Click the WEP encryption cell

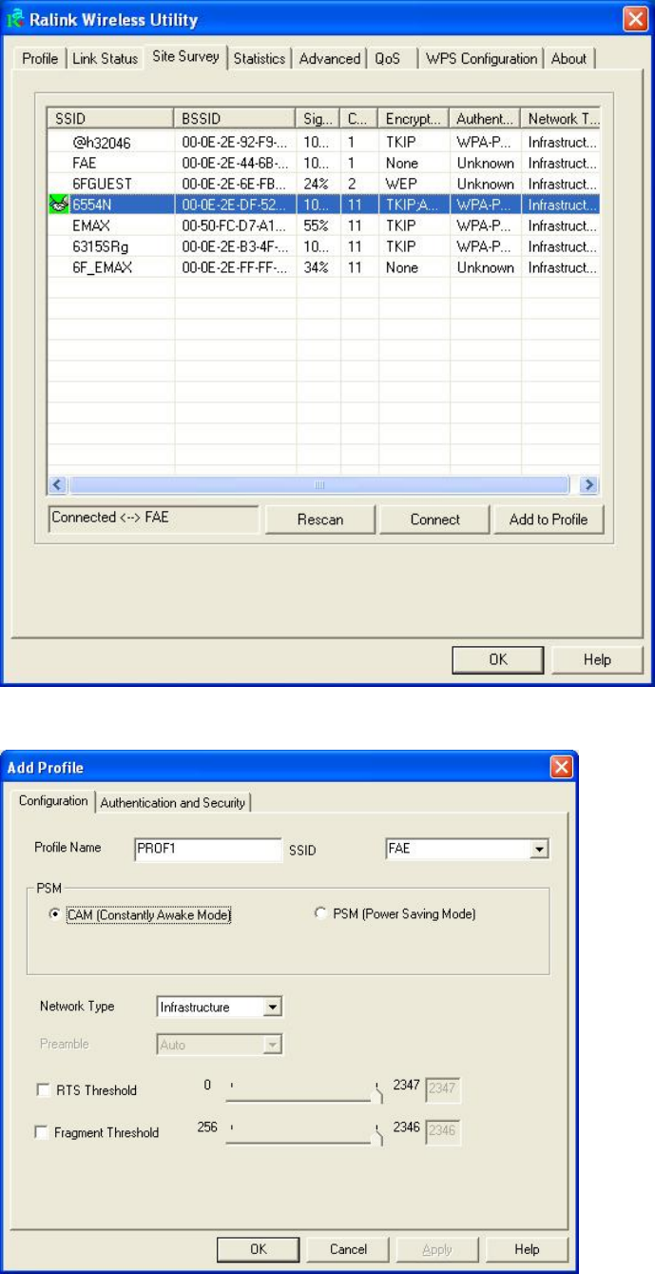(x=414, y=184)
